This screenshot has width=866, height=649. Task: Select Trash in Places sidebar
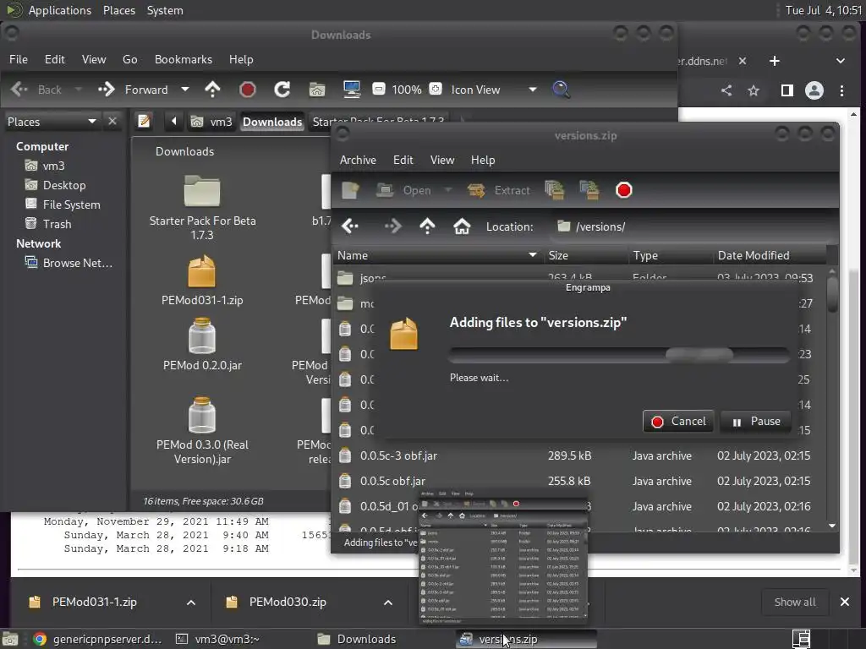pyautogui.click(x=48, y=224)
